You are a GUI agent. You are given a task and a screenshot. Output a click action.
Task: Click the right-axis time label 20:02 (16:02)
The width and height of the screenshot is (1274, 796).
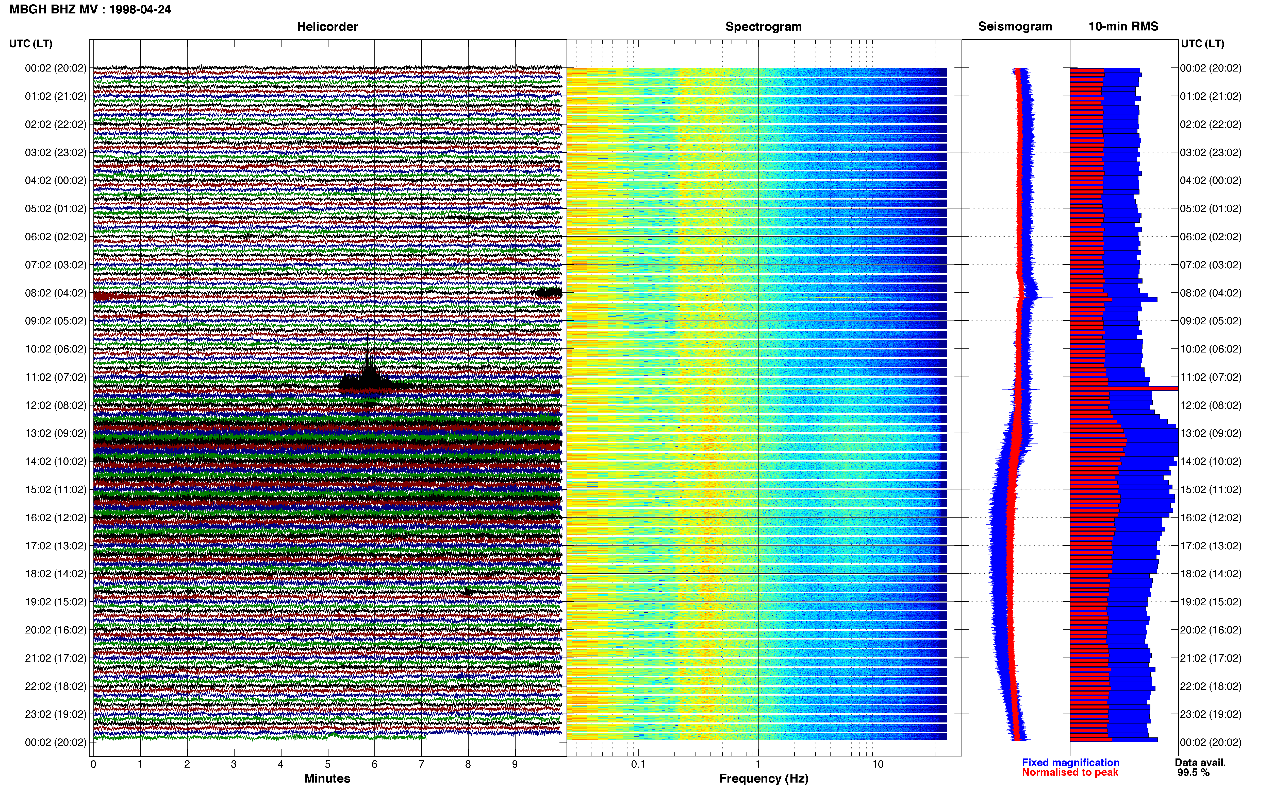(1211, 630)
